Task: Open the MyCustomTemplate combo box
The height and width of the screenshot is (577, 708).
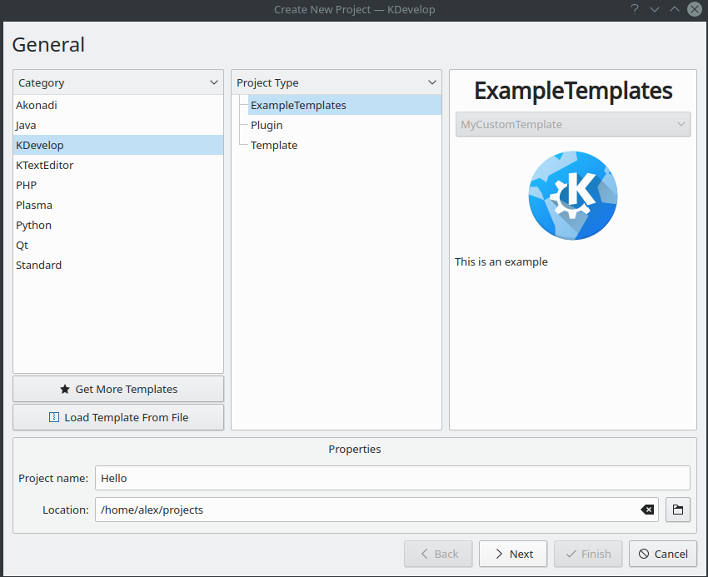Action: click(x=572, y=124)
